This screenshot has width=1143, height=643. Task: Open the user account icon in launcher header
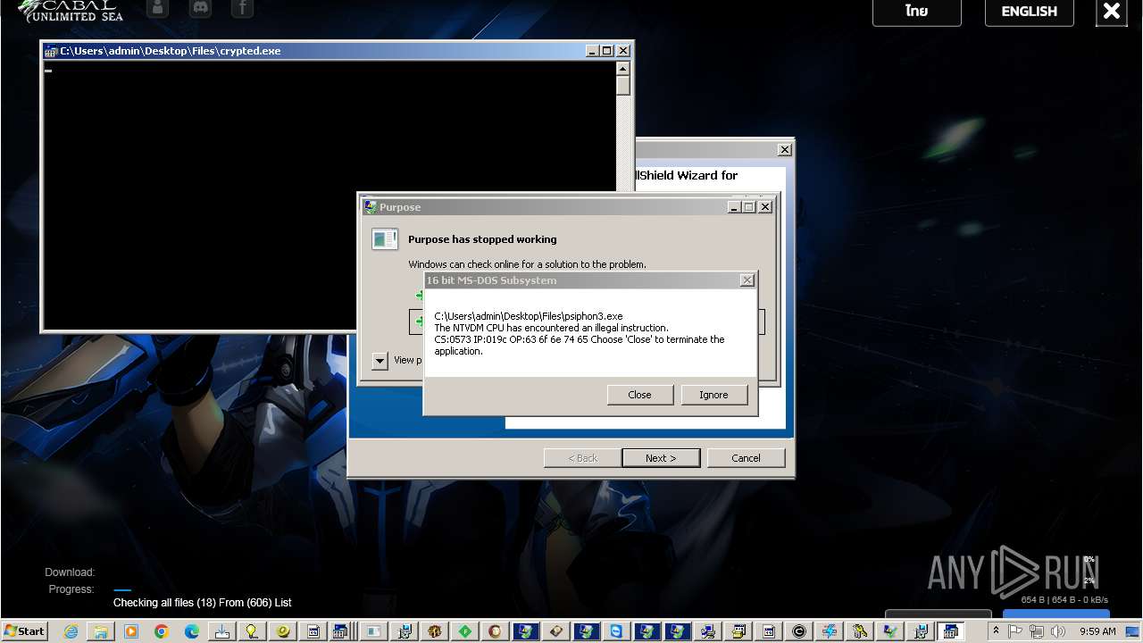pyautogui.click(x=157, y=9)
